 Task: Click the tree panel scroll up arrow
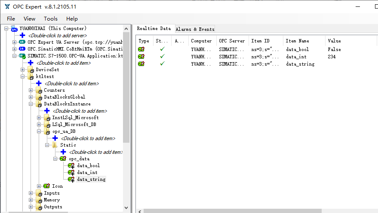pyautogui.click(x=126, y=29)
